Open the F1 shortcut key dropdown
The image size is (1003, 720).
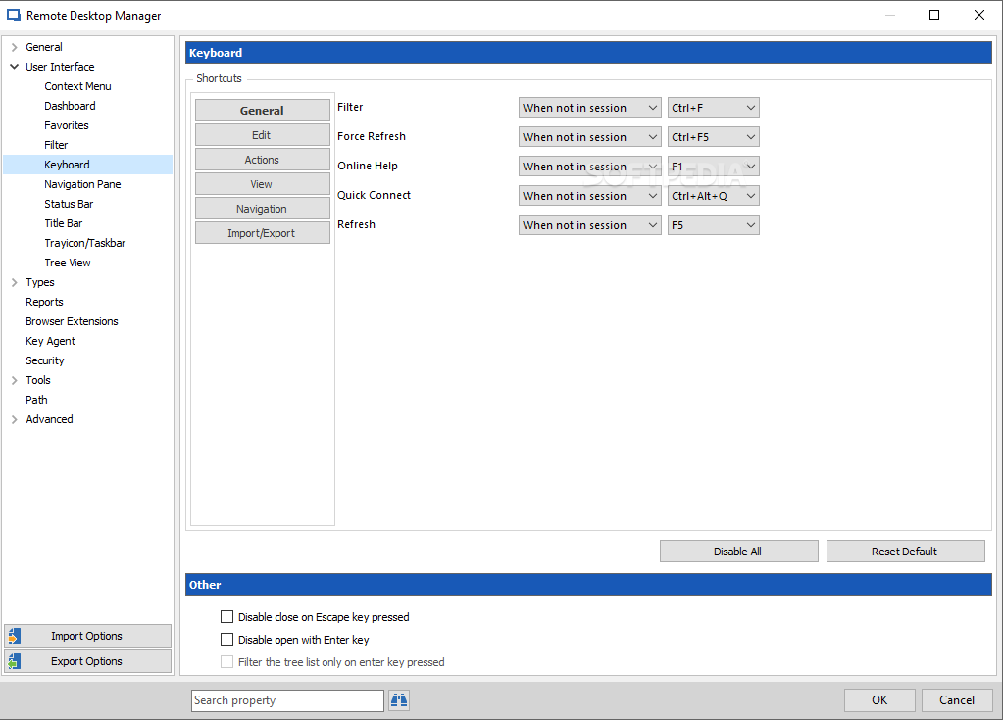[713, 167]
